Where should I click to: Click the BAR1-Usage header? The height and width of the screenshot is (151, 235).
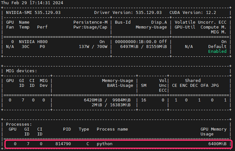(x=120, y=85)
